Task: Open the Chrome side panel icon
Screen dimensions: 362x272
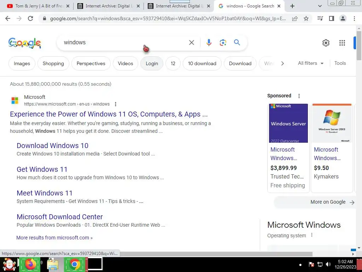Action: point(332,18)
